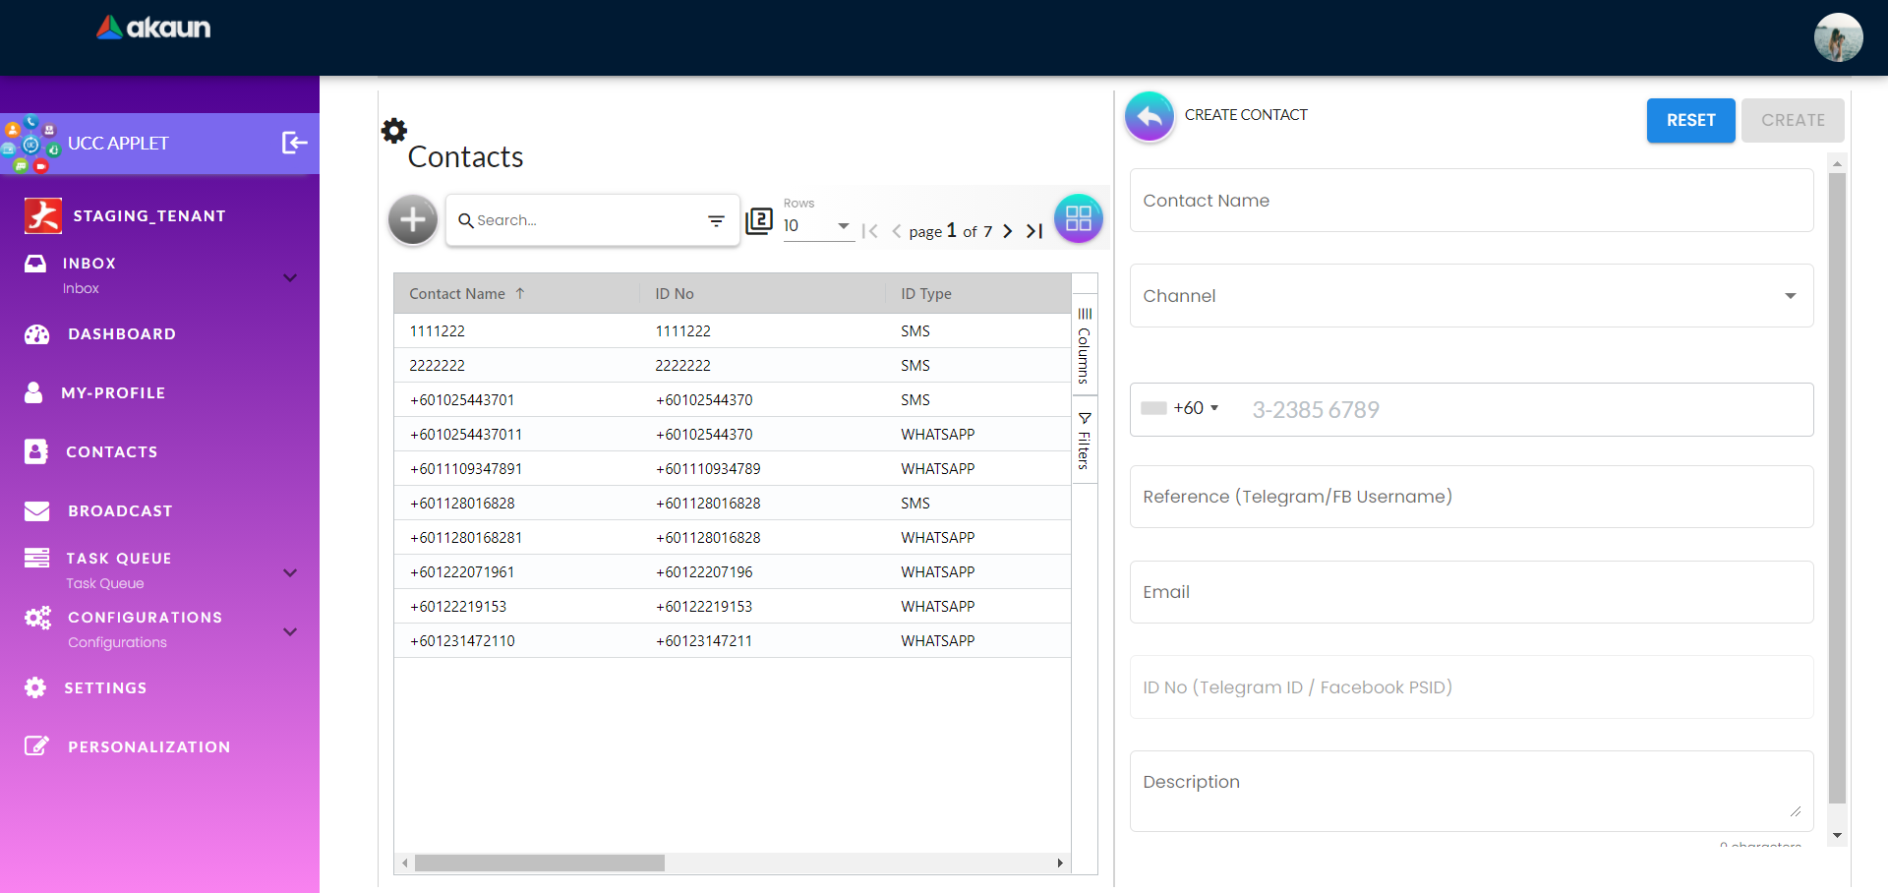
Task: Open the user profile avatar
Action: [x=1837, y=37]
